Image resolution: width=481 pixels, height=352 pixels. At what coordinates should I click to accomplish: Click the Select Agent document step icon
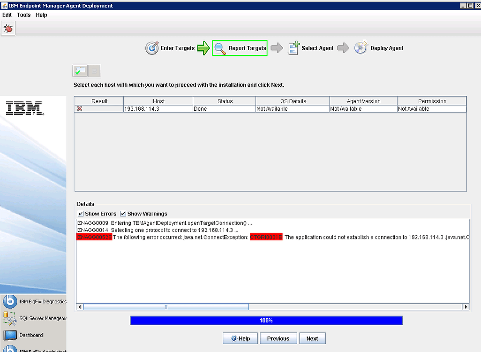coord(293,48)
